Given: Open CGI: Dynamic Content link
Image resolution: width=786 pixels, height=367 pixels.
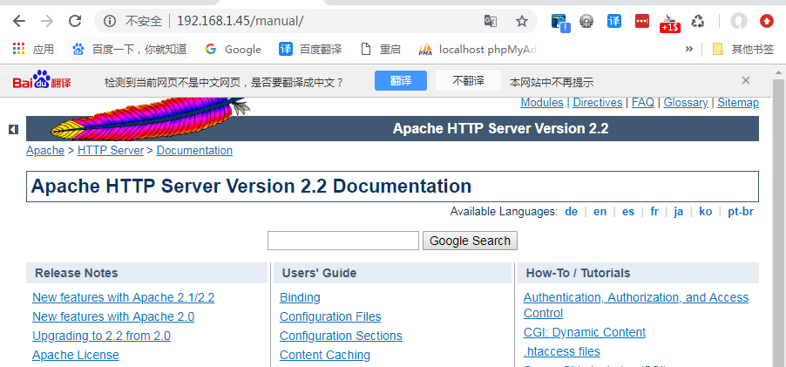Looking at the screenshot, I should (x=585, y=332).
